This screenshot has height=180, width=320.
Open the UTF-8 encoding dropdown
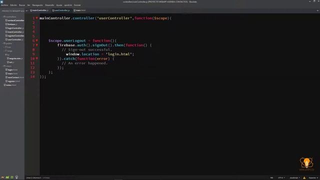coord(281,178)
